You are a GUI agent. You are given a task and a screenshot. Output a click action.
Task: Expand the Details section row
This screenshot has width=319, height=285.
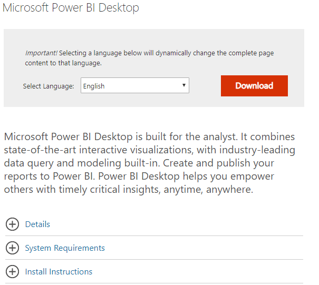tap(154, 224)
